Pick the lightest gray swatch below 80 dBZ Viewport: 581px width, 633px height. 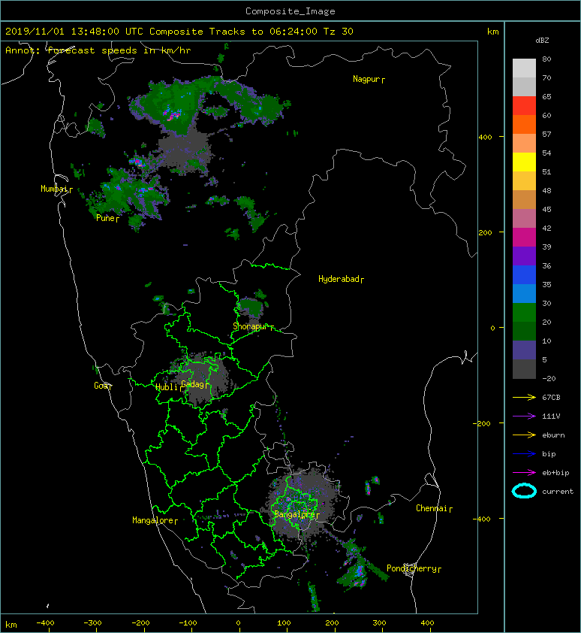pyautogui.click(x=524, y=68)
